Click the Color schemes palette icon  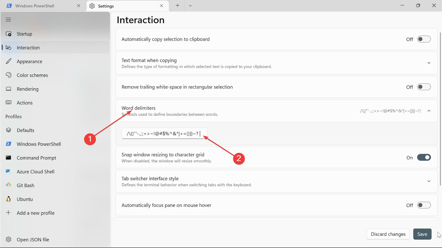[9, 75]
